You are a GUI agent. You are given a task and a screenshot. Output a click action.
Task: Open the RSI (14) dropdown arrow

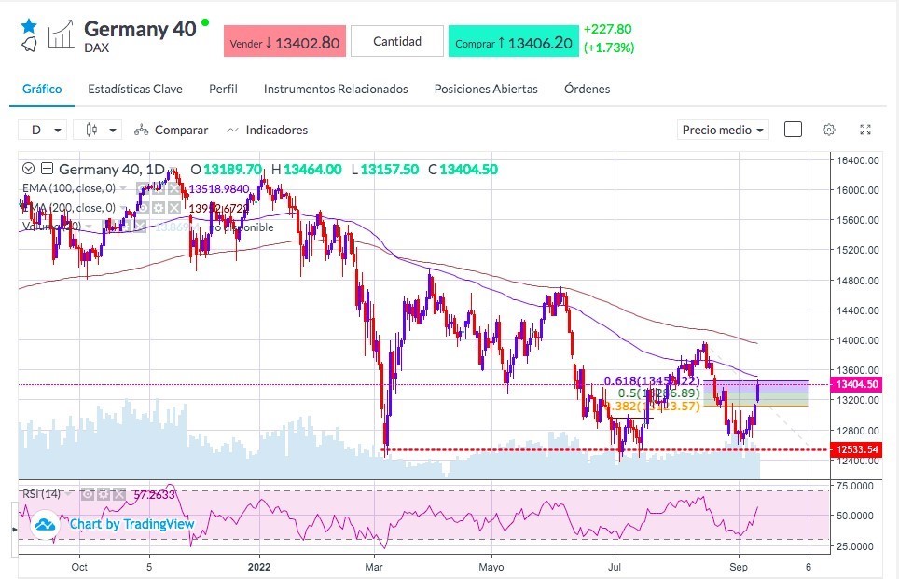coord(69,493)
